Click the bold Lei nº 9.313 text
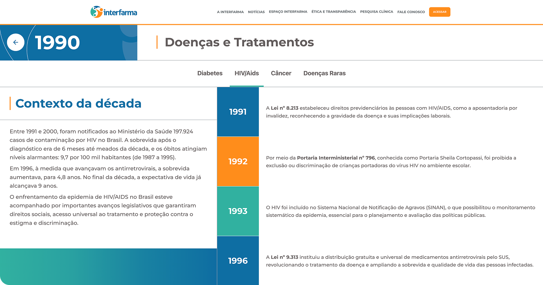This screenshot has height=285, width=543. pos(284,257)
